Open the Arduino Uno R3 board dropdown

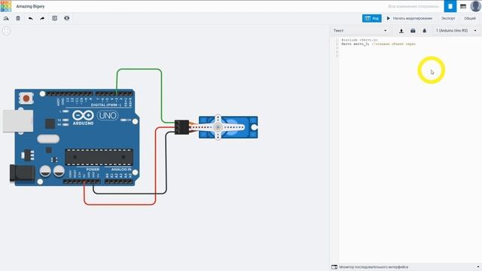point(456,31)
